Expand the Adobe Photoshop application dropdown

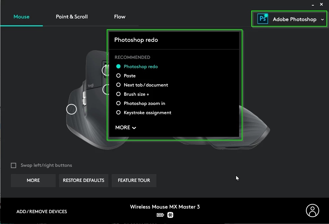322,19
